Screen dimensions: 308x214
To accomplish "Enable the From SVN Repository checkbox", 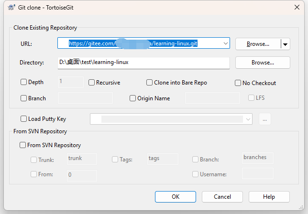I will [22, 145].
